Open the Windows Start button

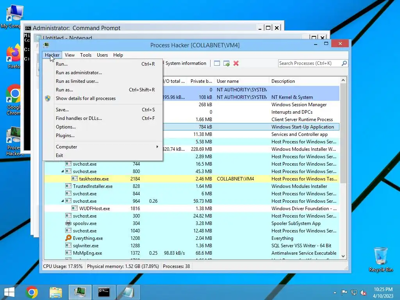pos(9,292)
